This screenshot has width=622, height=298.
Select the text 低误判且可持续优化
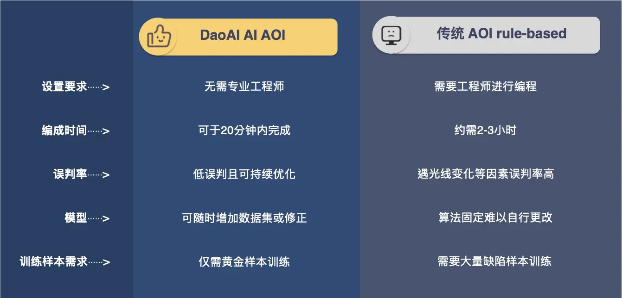tap(244, 174)
